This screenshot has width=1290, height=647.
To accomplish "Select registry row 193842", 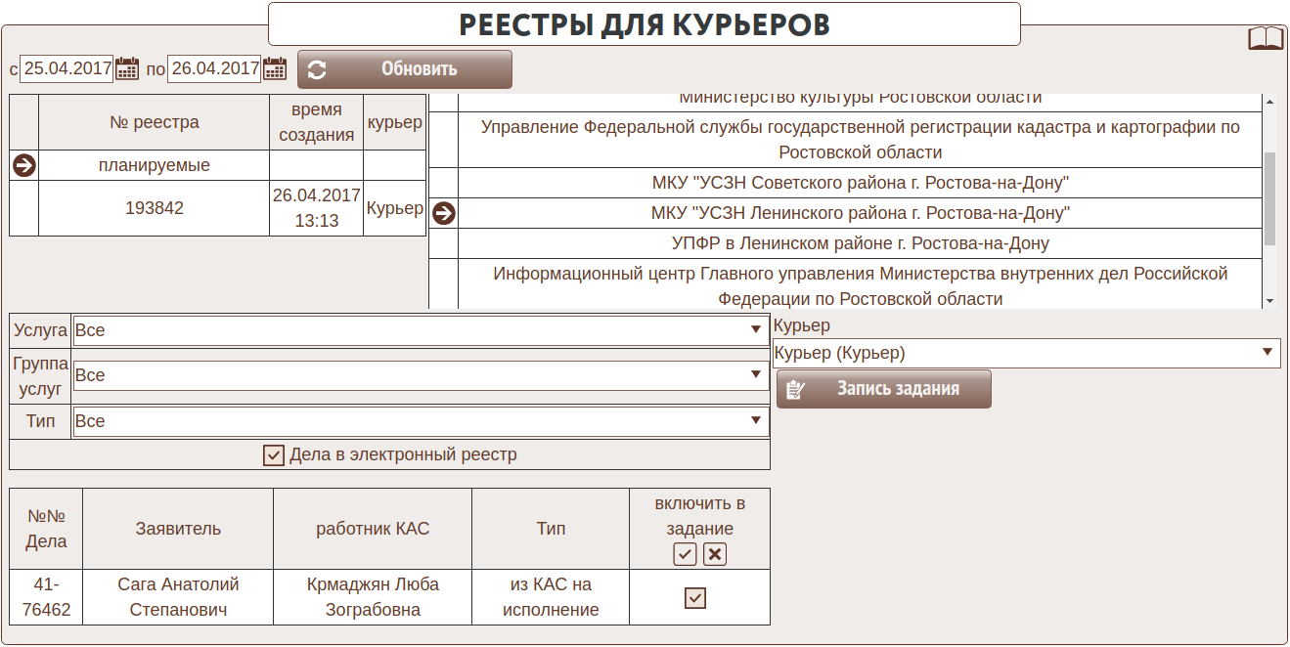I will point(155,208).
